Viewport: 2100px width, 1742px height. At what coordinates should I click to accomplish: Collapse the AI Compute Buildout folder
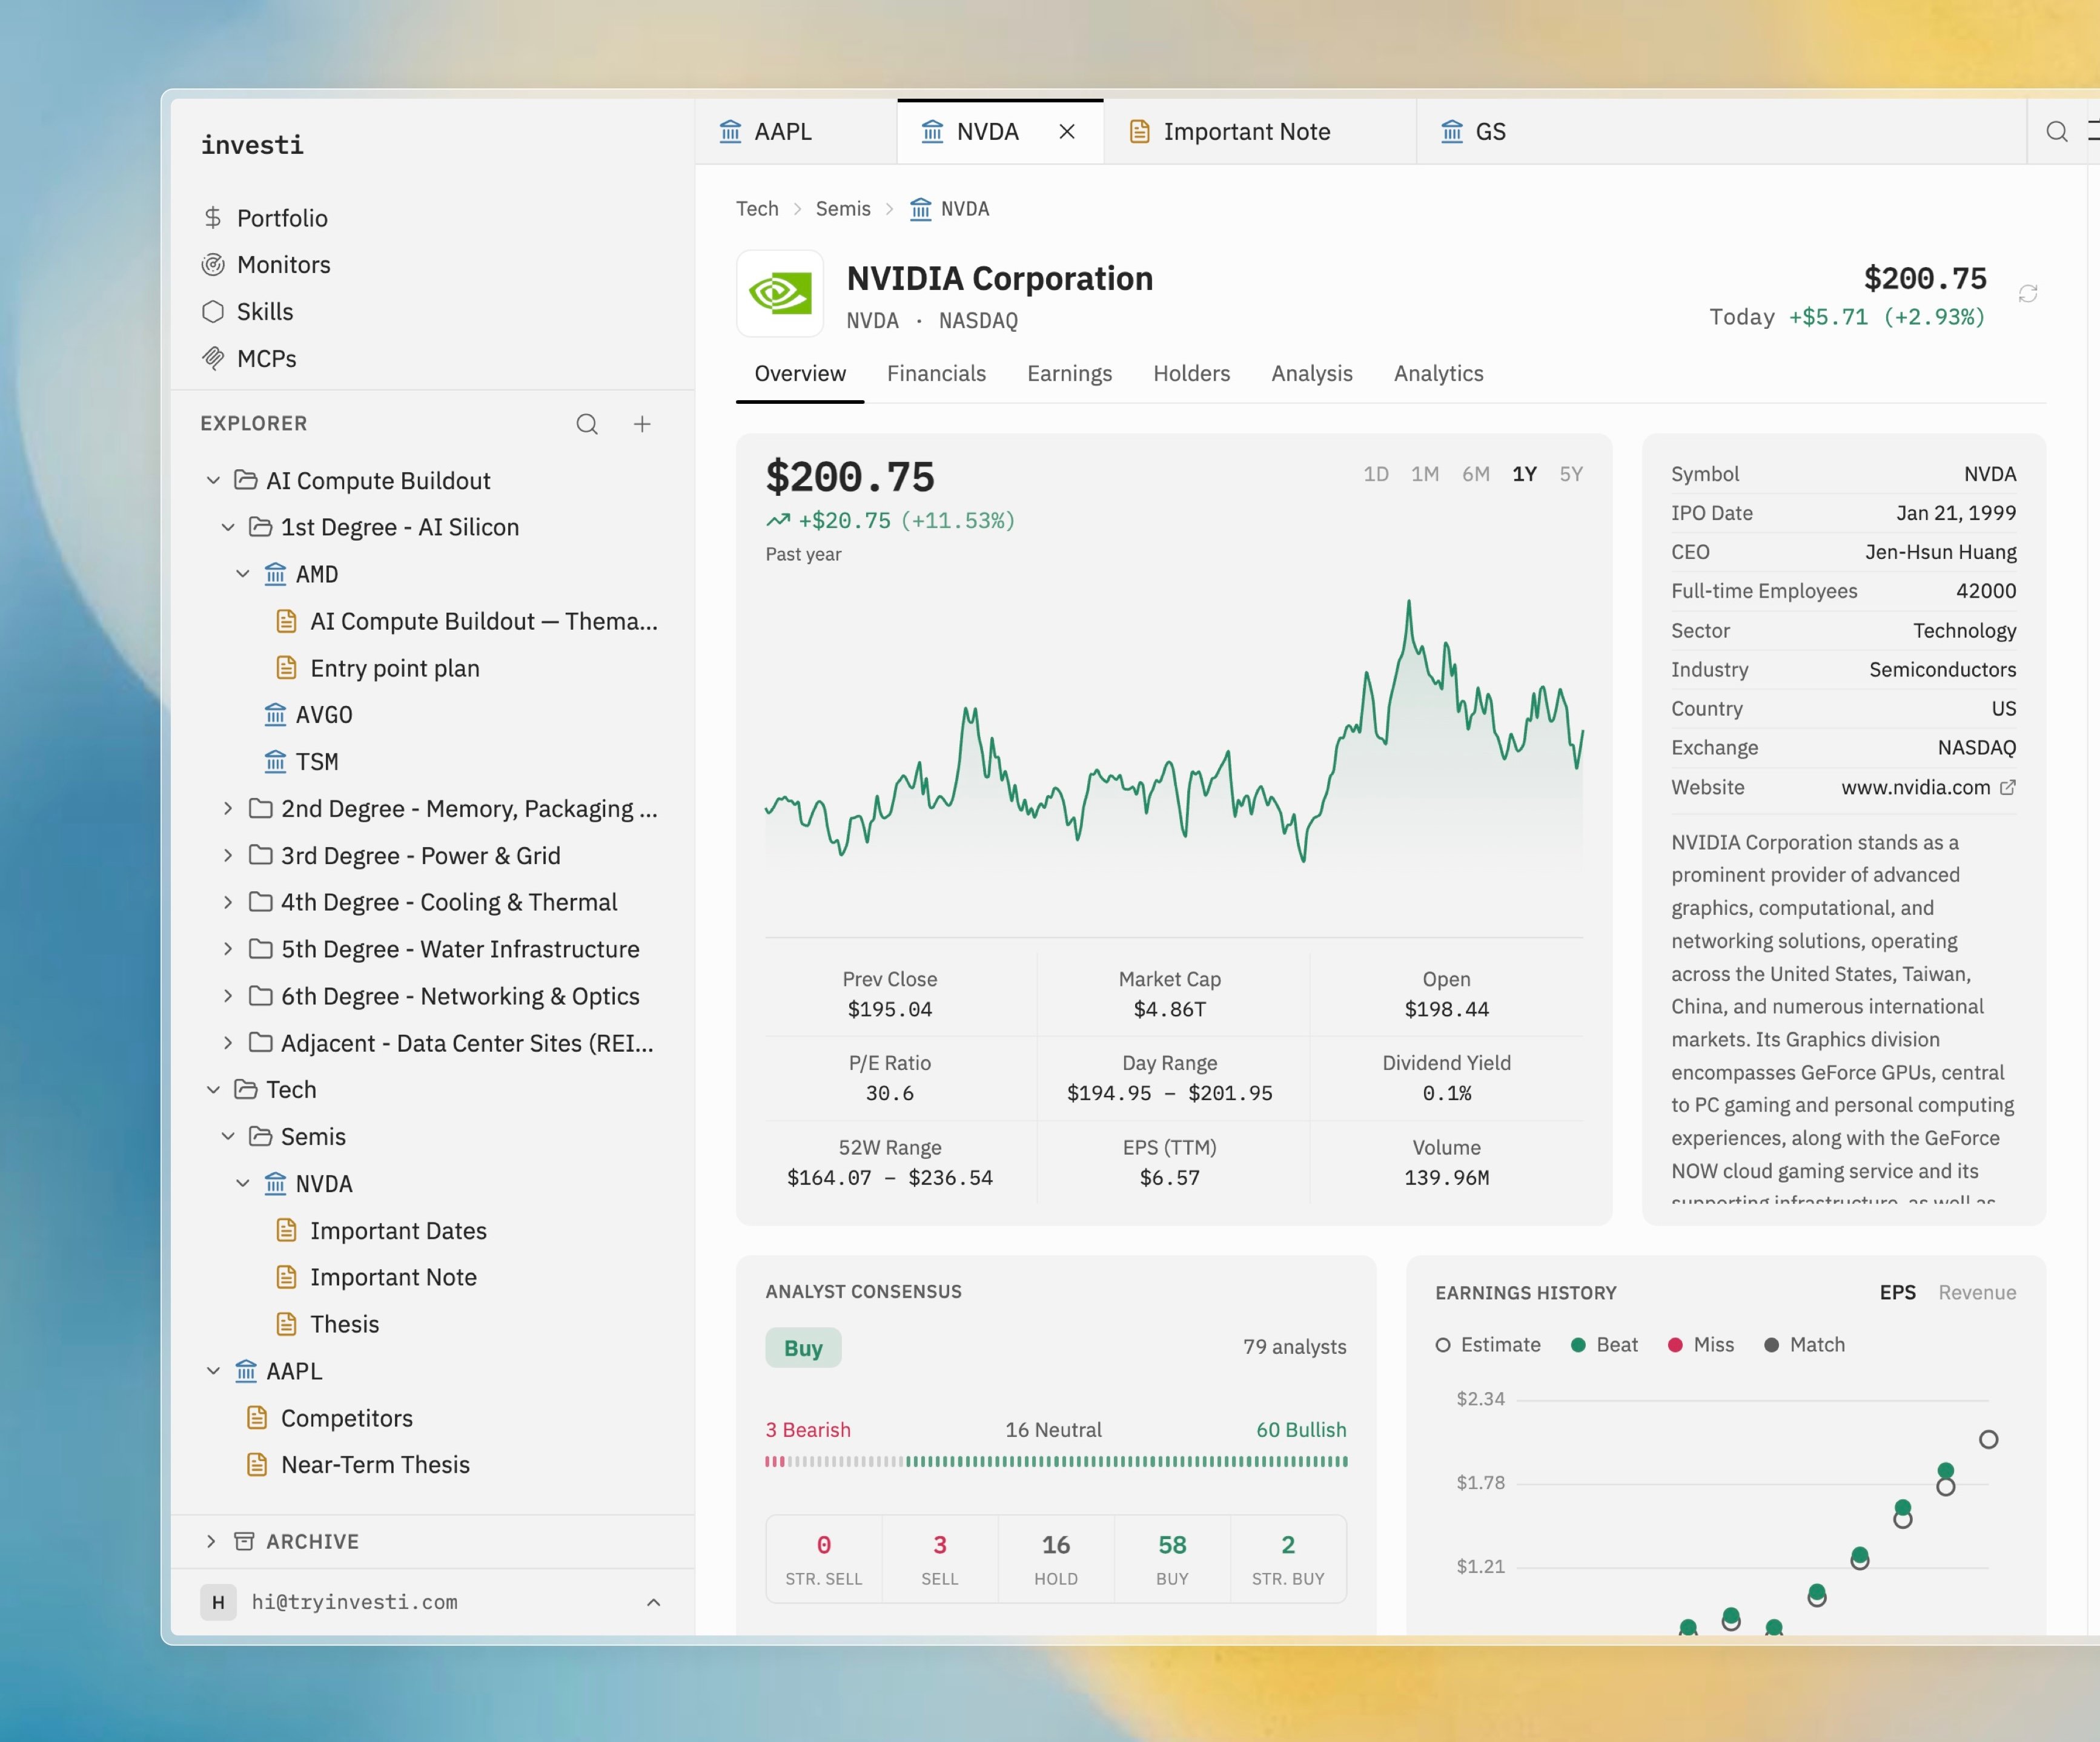click(x=213, y=481)
